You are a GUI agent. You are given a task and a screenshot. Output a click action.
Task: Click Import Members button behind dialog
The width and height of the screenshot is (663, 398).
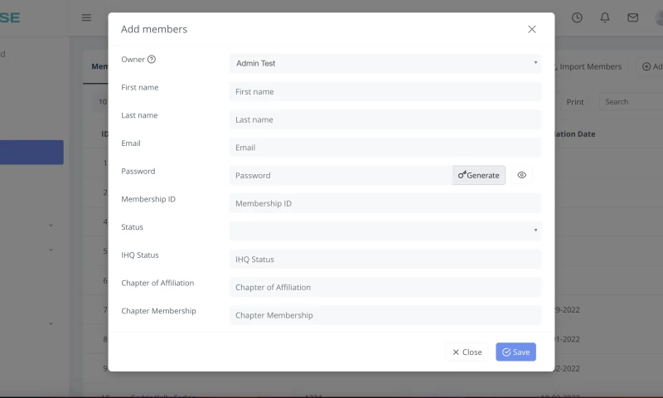click(x=589, y=66)
